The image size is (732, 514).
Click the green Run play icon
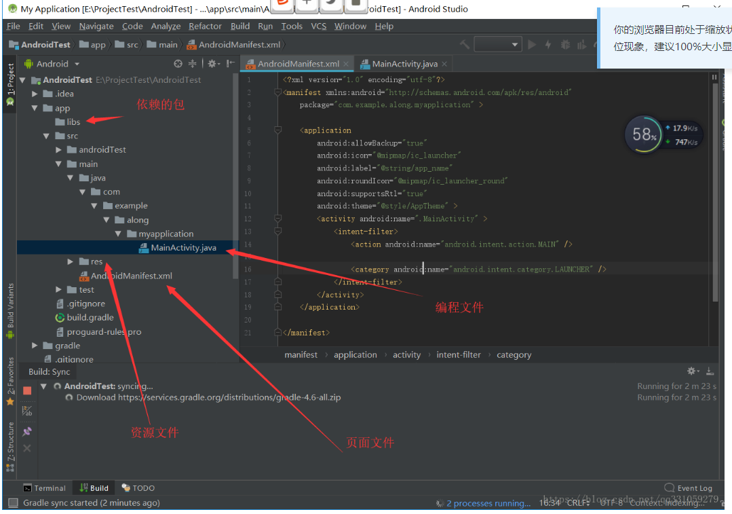click(x=532, y=45)
